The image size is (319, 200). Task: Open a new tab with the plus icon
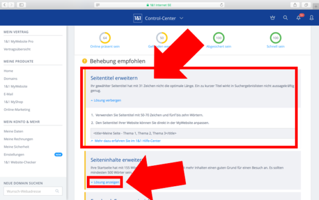point(316,7)
